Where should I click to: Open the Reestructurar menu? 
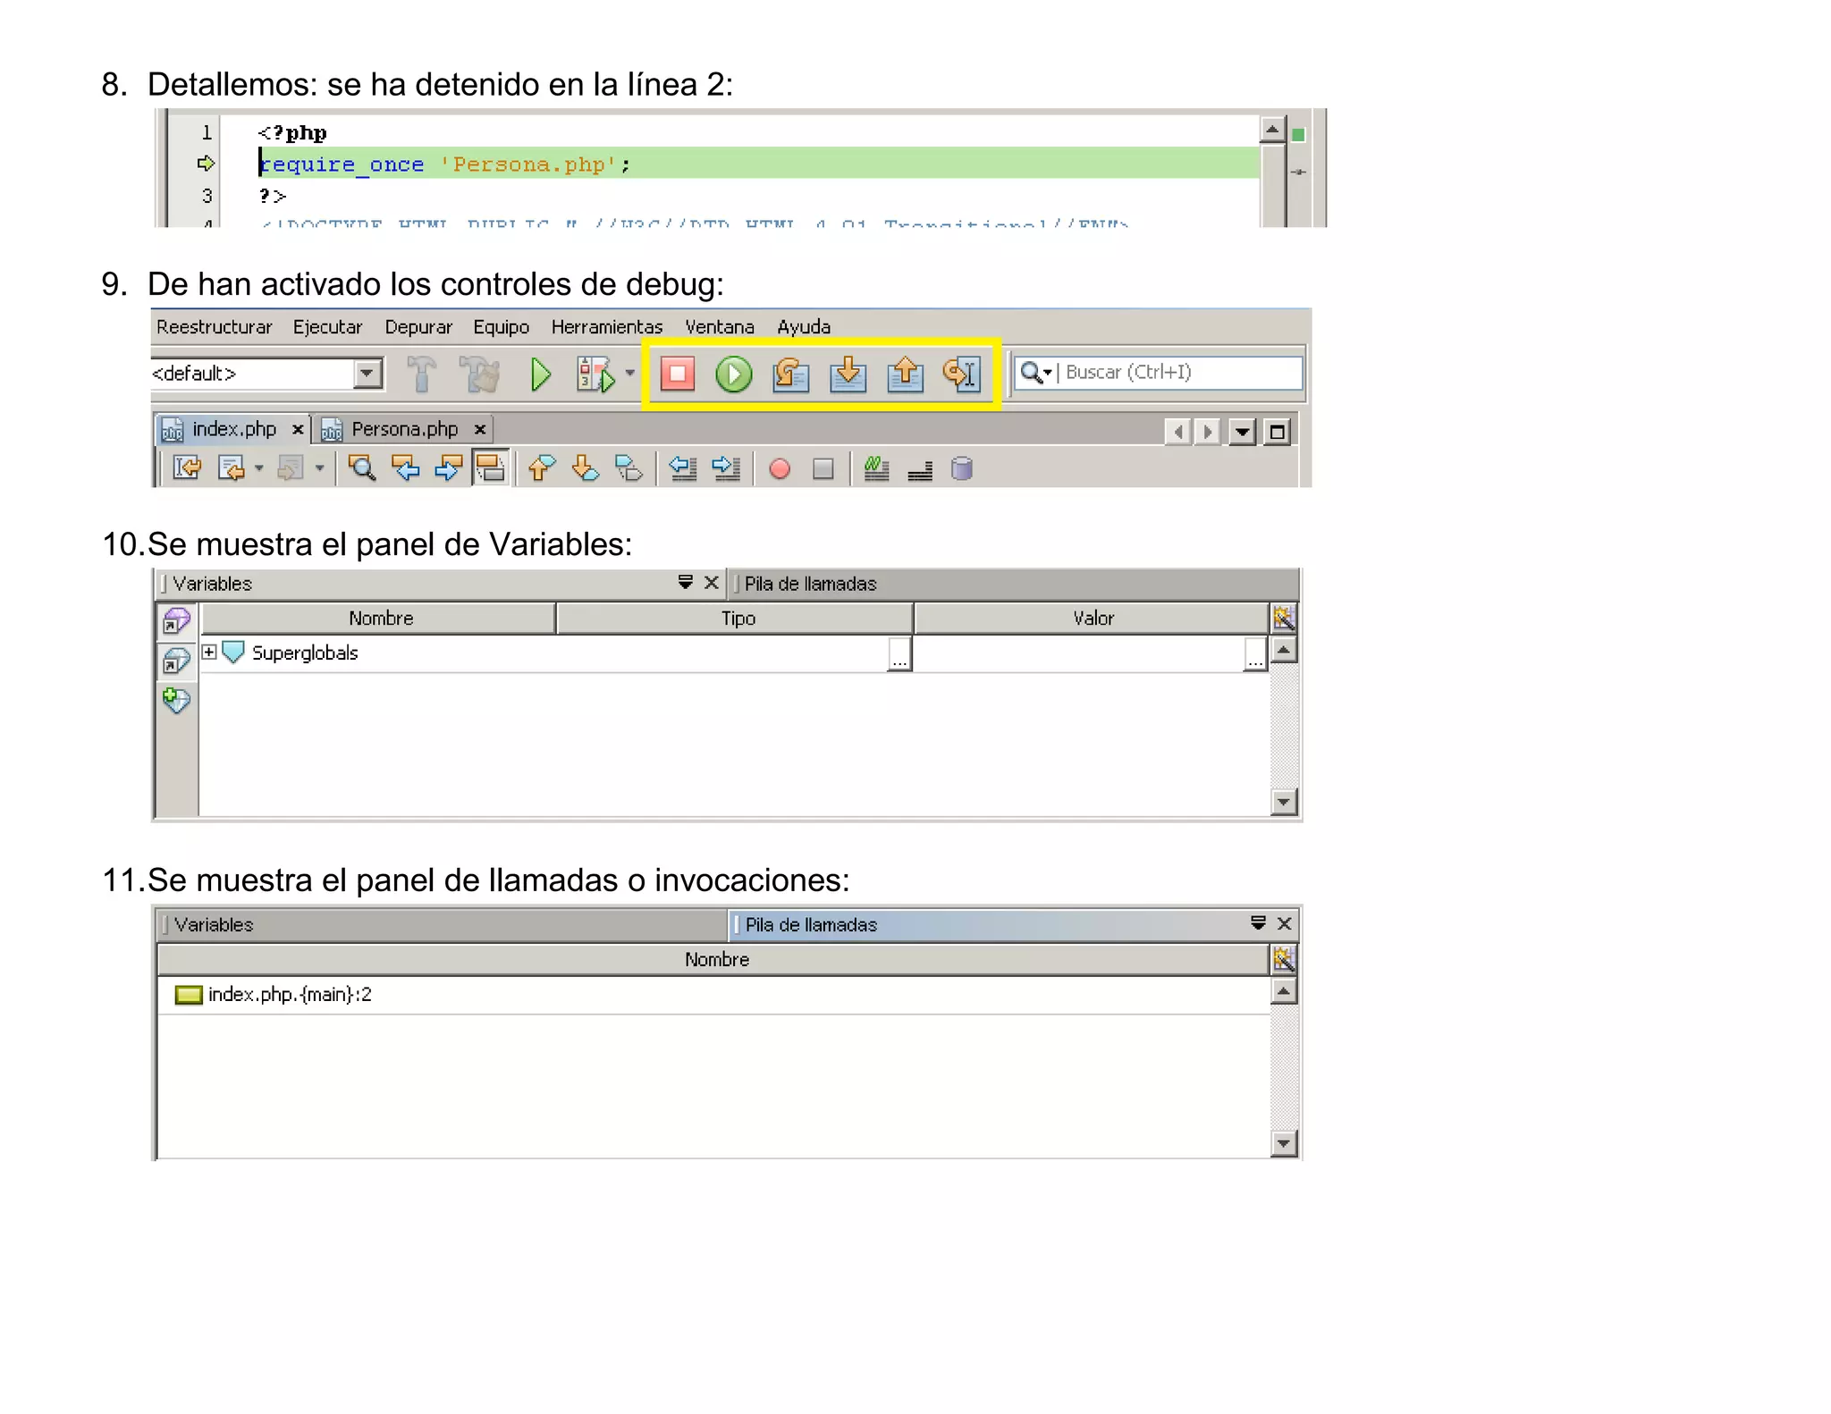[x=214, y=327]
